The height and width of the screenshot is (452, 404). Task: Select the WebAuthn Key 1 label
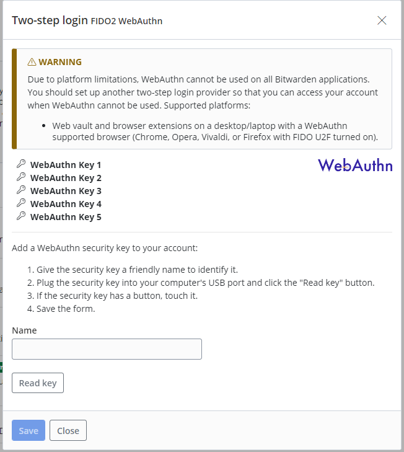[x=66, y=165]
